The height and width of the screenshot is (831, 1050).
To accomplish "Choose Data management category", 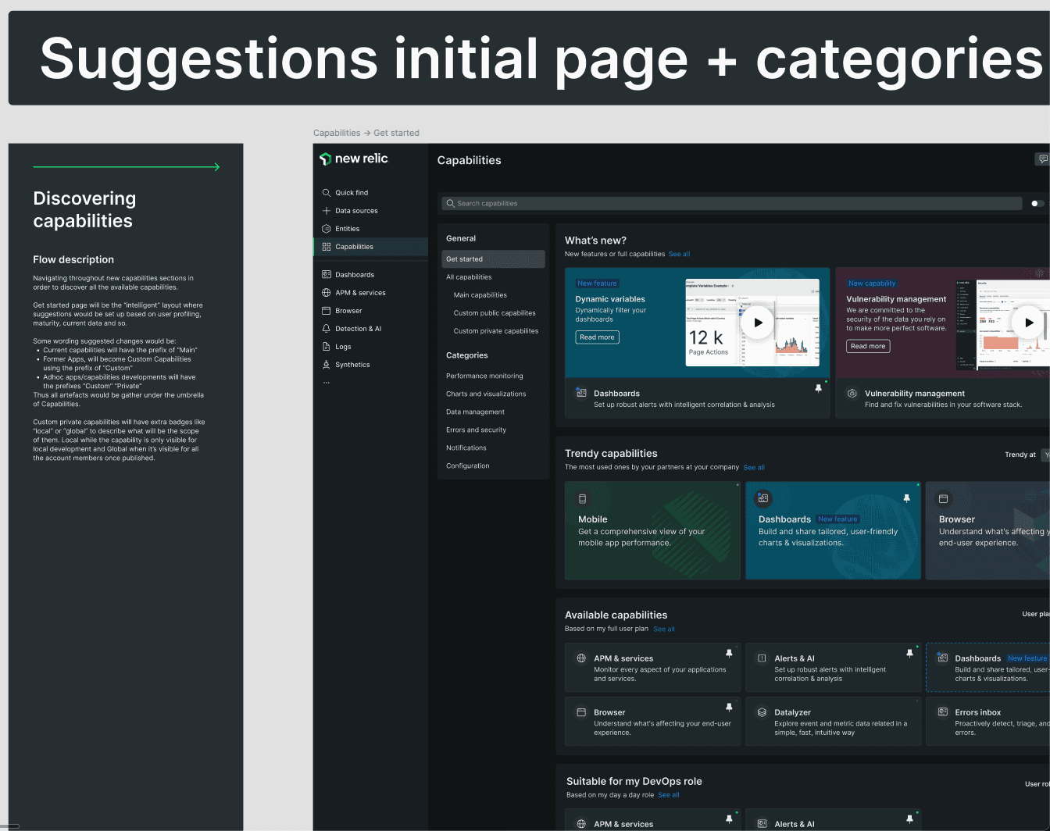I will (x=475, y=412).
